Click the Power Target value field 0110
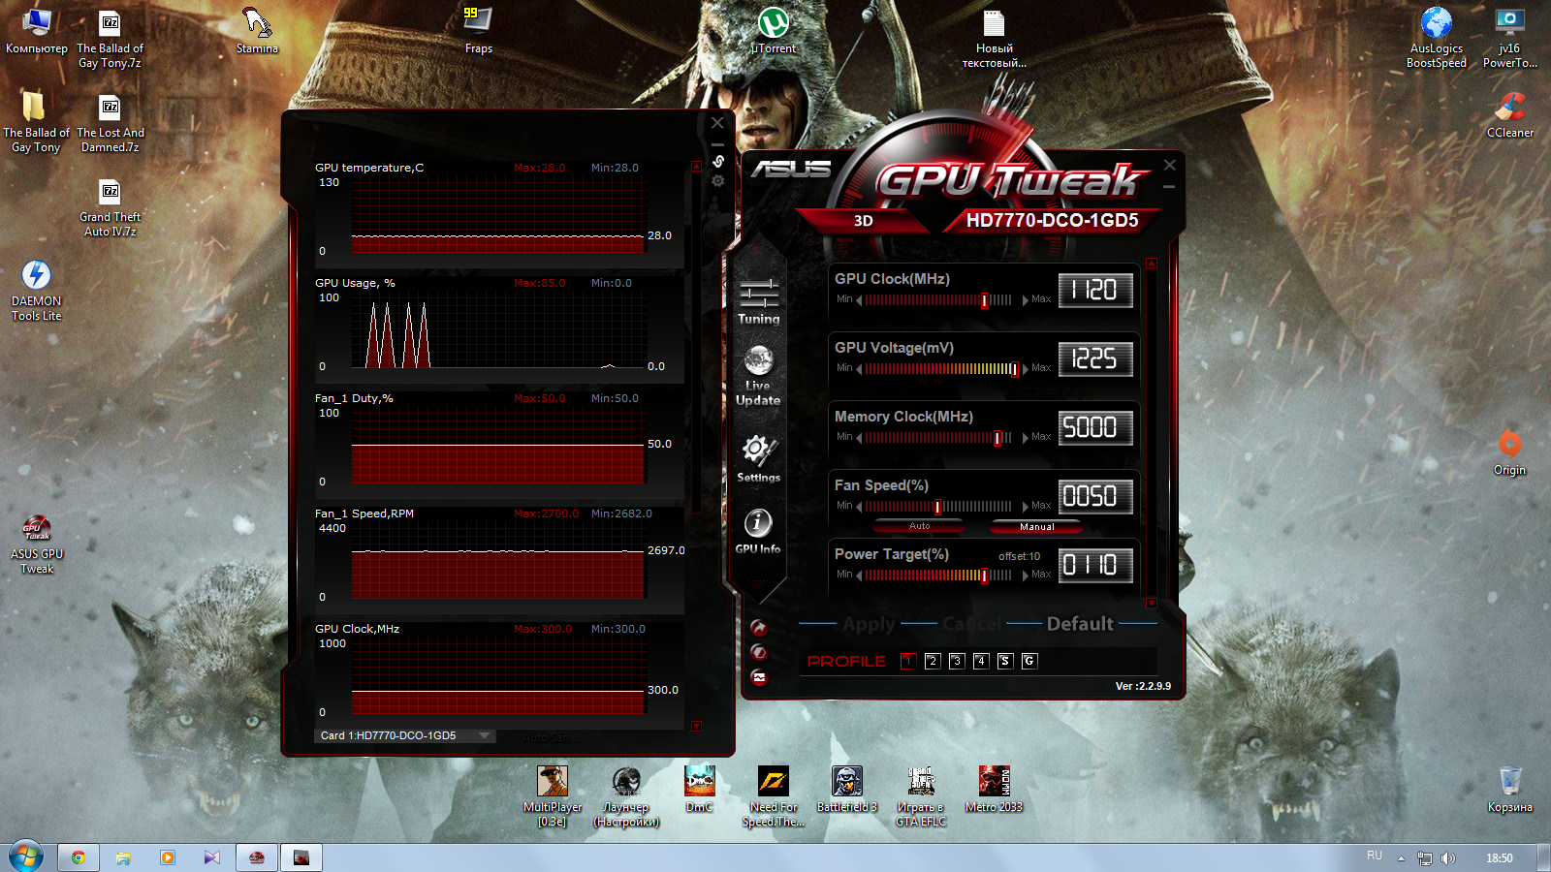This screenshot has height=872, width=1551. (x=1095, y=565)
